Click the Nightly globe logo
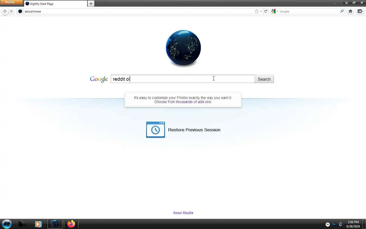The height and width of the screenshot is (229, 366). click(x=183, y=48)
